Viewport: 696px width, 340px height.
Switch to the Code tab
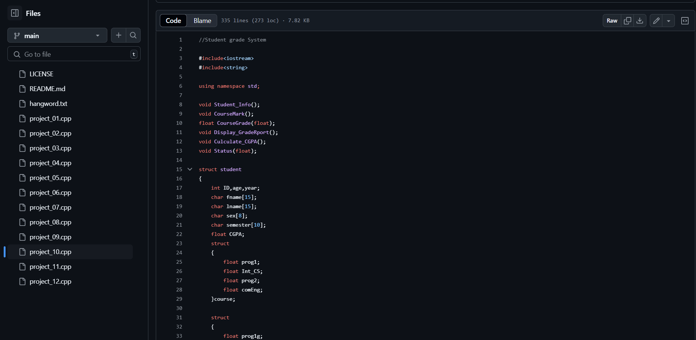(x=173, y=21)
